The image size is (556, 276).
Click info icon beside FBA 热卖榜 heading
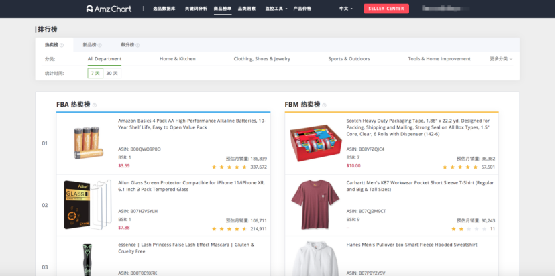[95, 105]
